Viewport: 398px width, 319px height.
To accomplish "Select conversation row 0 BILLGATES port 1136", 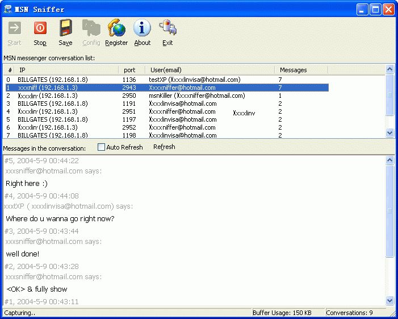I will point(167,80).
